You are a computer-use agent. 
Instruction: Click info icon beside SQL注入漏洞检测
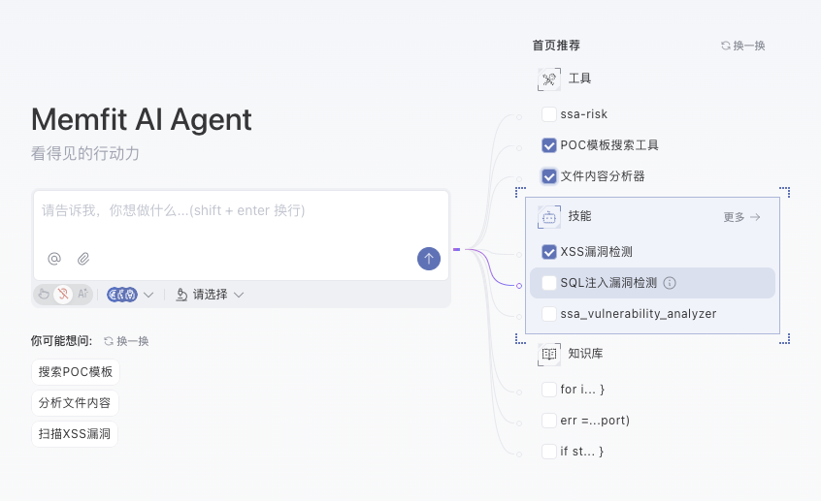pos(670,283)
